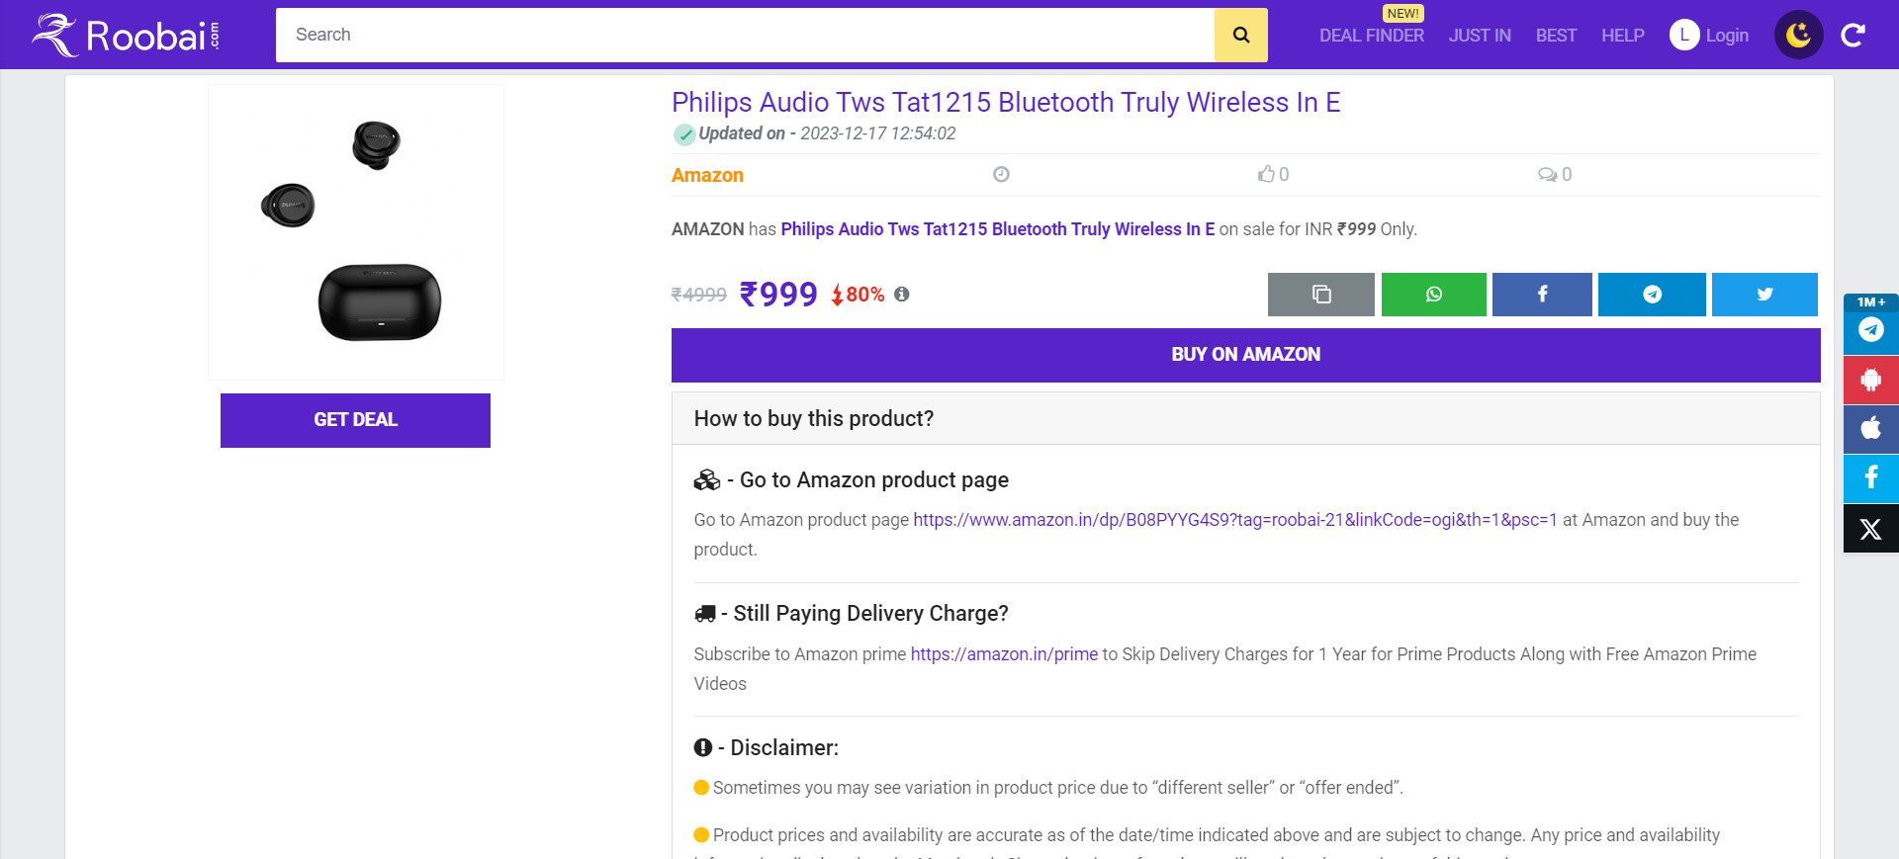Share deal via Telegram button
This screenshot has width=1899, height=859.
[1652, 295]
